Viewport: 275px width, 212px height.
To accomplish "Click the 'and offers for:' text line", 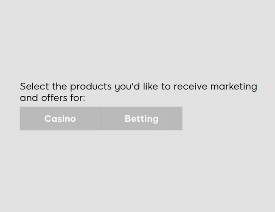I will [x=53, y=98].
